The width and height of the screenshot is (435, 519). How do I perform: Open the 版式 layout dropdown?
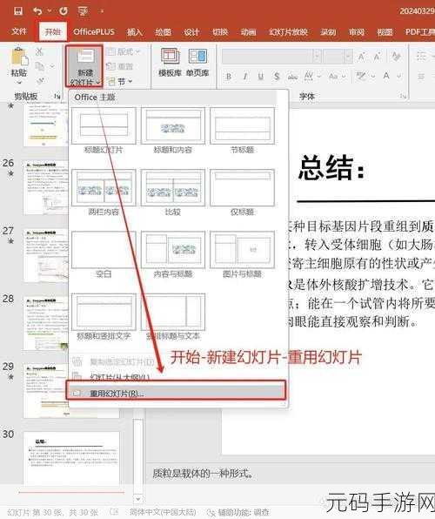[x=124, y=51]
